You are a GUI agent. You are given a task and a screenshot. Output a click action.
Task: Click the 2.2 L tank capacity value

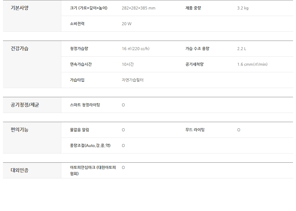(x=242, y=49)
